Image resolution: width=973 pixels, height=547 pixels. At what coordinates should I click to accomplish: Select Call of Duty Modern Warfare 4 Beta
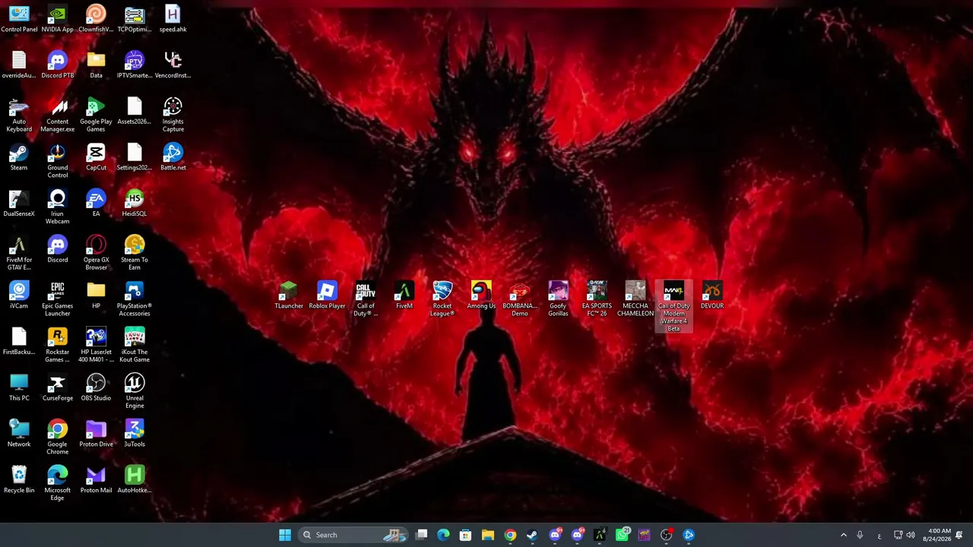(x=673, y=307)
